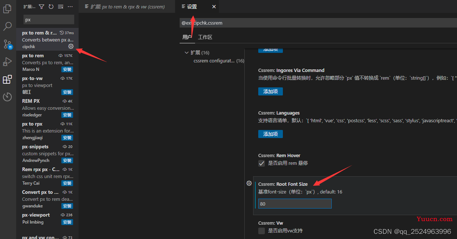Click publisher name cipchk
This screenshot has height=239, width=457.
coord(29,47)
